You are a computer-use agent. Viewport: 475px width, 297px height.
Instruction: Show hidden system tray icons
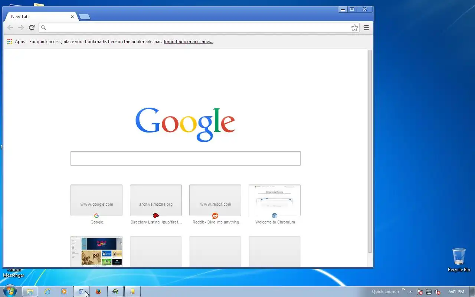[410, 292]
